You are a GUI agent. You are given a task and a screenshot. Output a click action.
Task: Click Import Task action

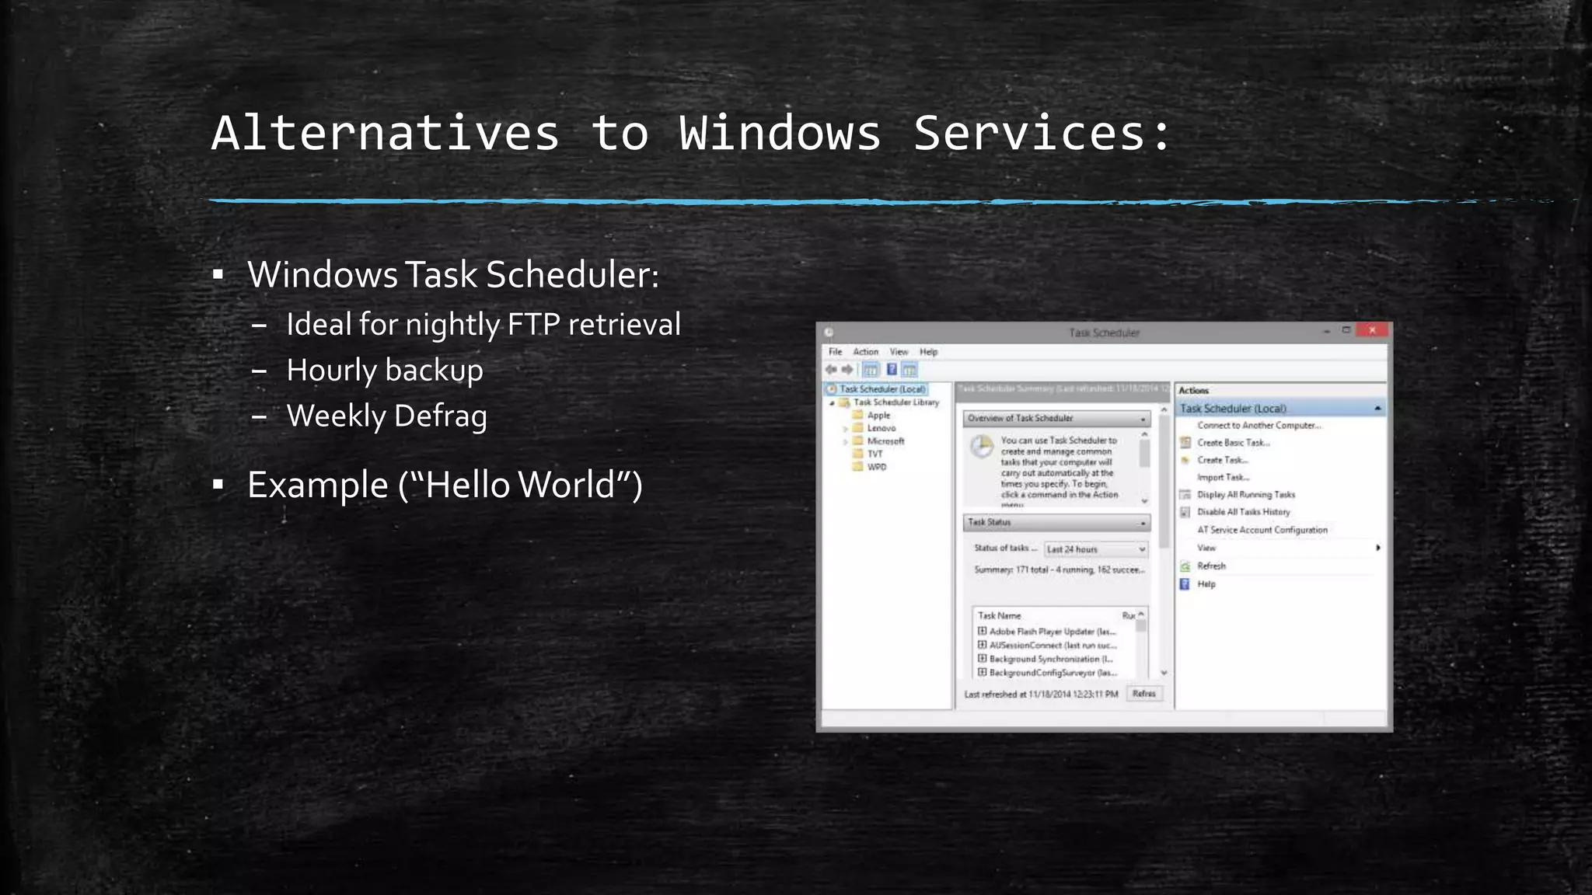pos(1224,477)
